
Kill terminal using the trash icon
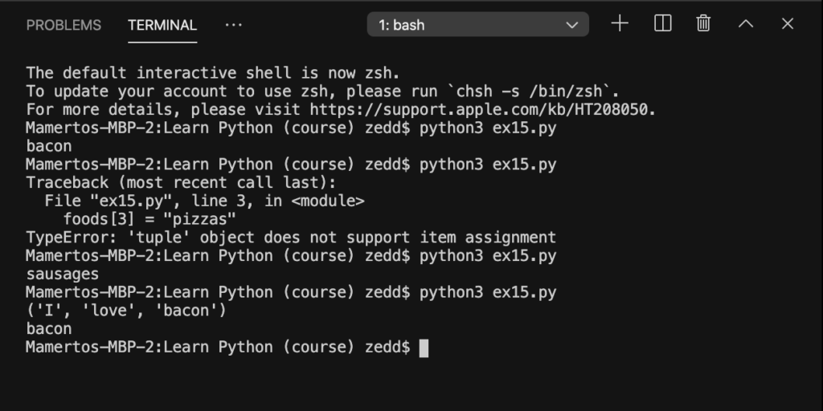pos(703,23)
